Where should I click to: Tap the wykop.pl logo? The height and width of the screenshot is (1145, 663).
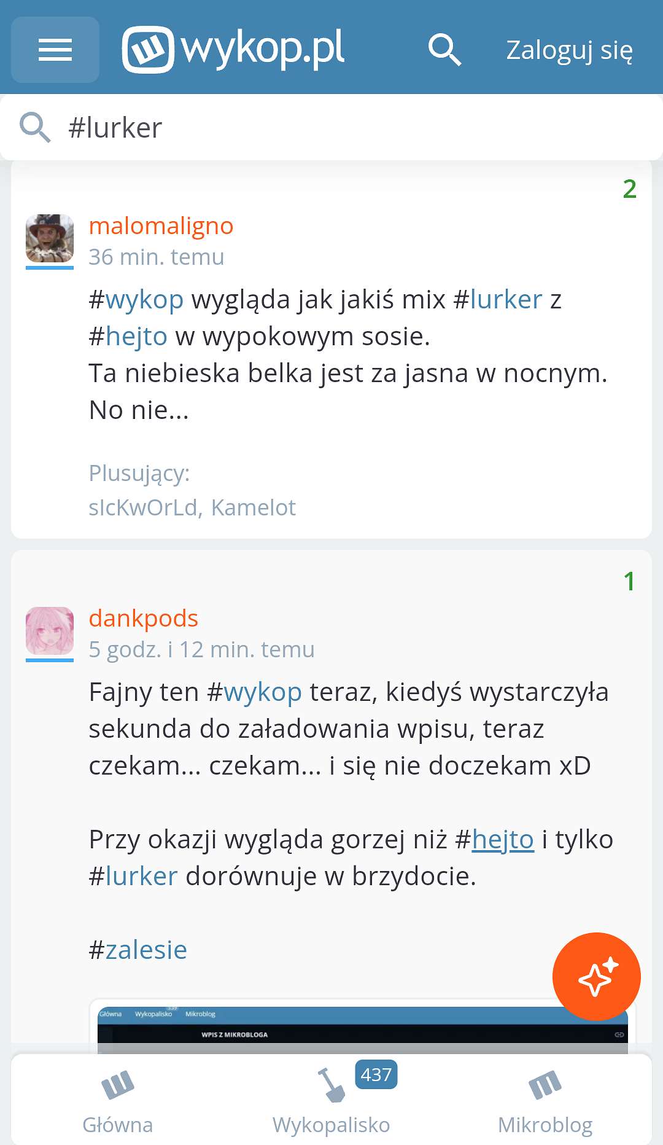233,49
